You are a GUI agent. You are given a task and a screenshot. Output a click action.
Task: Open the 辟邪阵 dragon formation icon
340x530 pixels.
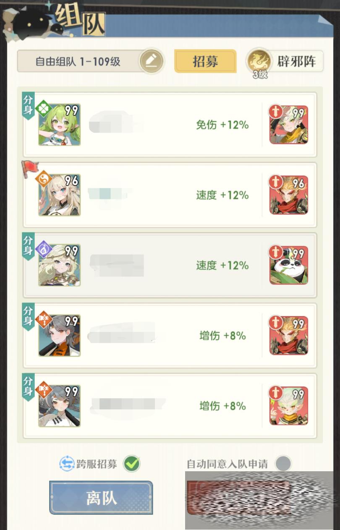pyautogui.click(x=259, y=62)
